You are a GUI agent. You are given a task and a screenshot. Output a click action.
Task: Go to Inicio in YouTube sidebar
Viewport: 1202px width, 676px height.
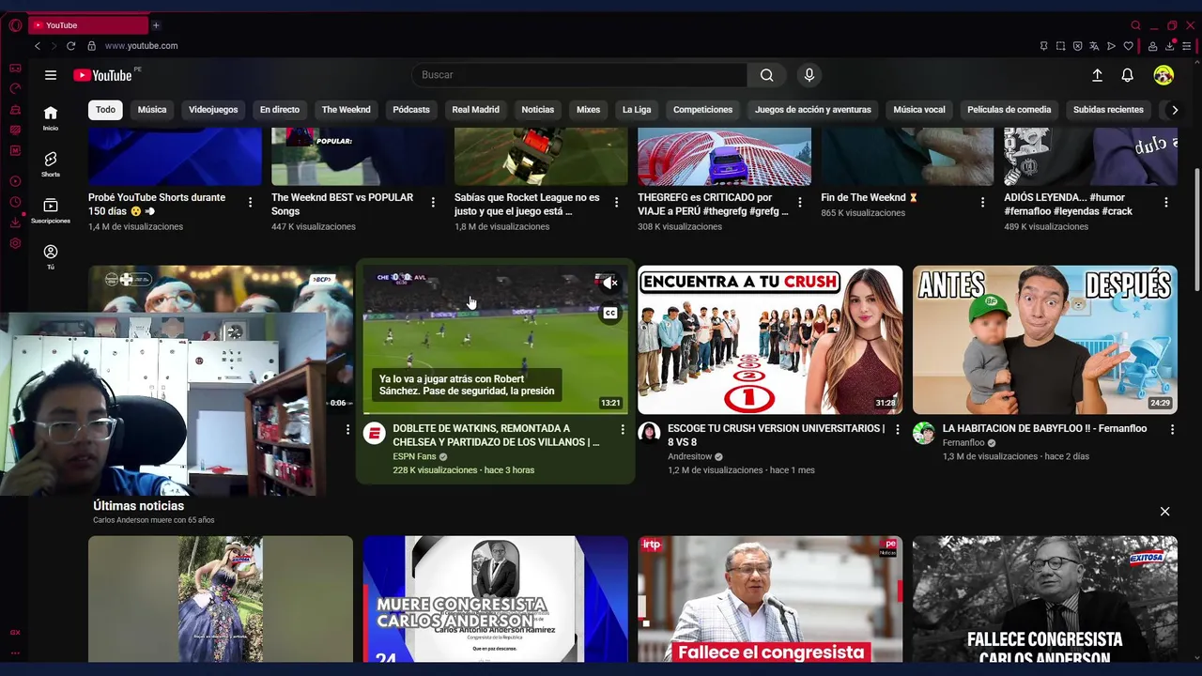coord(51,117)
